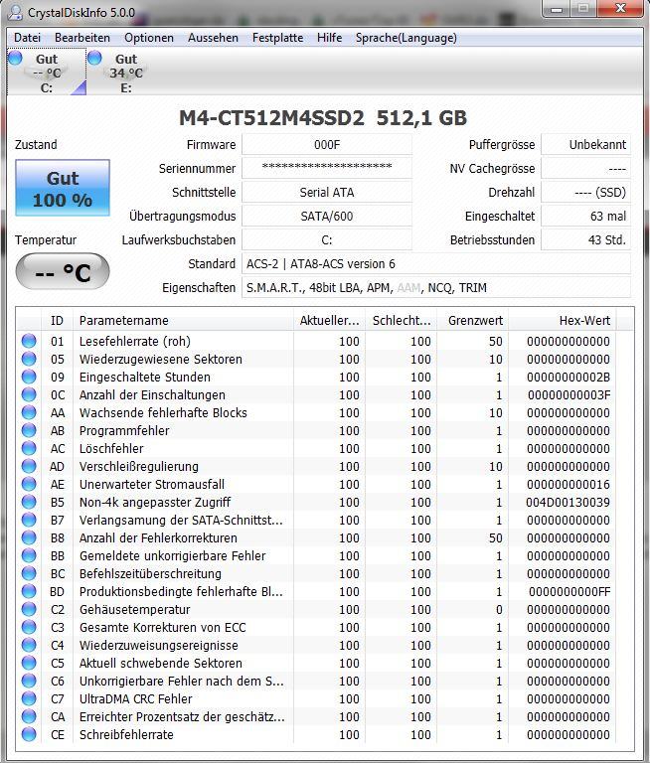The width and height of the screenshot is (650, 763).
Task: Click status orb for Produktionsbedingte fehlerhafte Blocks
Action: point(29,591)
